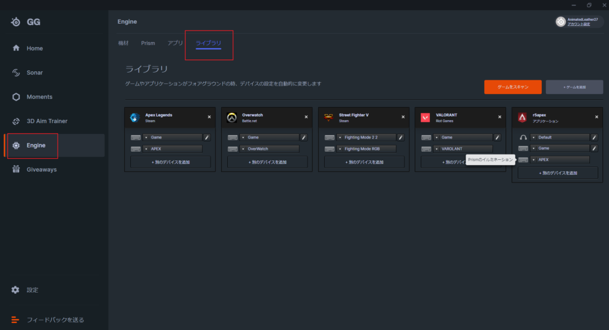Click フィードバックを送る feedback entry
The image size is (609, 330).
[x=48, y=320]
